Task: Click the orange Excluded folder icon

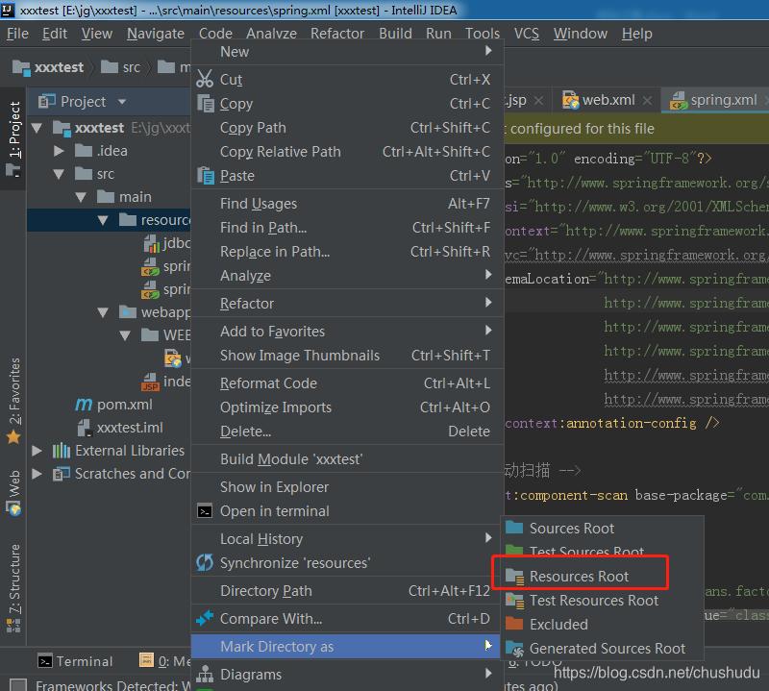Action: pos(514,624)
